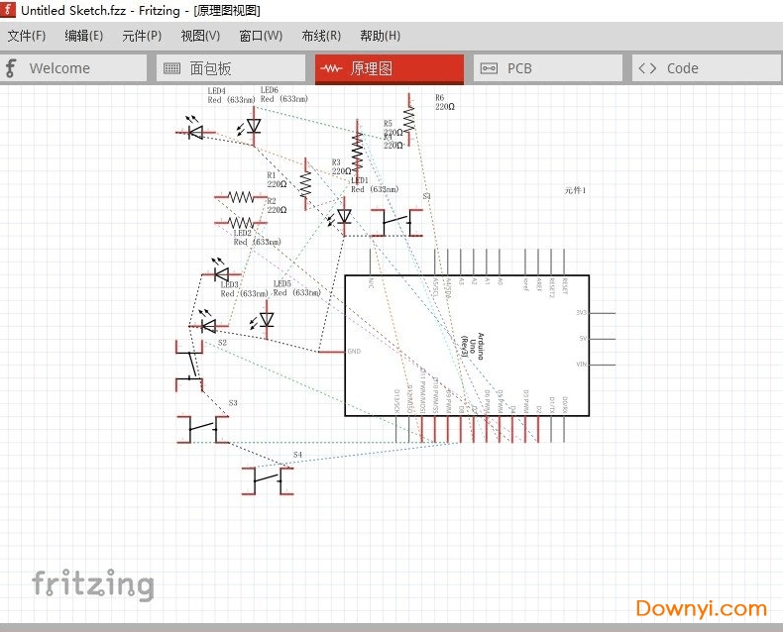Screen dimensions: 783x632
Task: Select the LED4 diode symbol
Action: pyautogui.click(x=195, y=131)
